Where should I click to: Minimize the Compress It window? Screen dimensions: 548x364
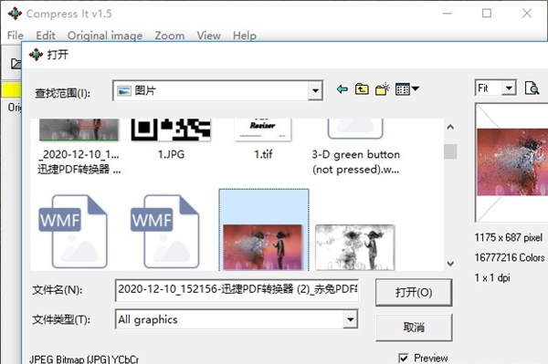[x=448, y=14]
